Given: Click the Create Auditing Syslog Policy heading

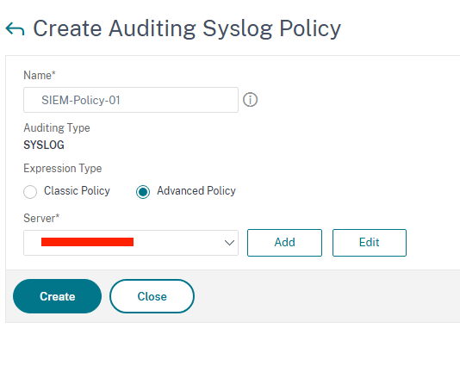Looking at the screenshot, I should click(187, 28).
